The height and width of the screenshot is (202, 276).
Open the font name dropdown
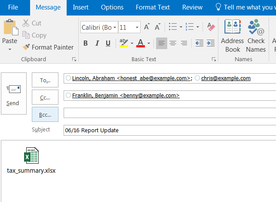[115, 27]
